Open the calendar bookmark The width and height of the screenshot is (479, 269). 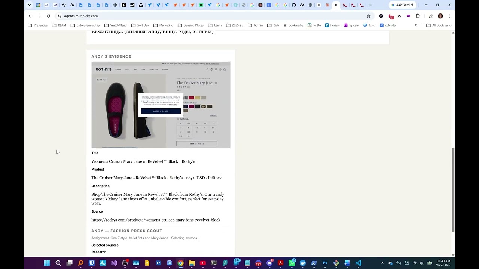coord(388,25)
